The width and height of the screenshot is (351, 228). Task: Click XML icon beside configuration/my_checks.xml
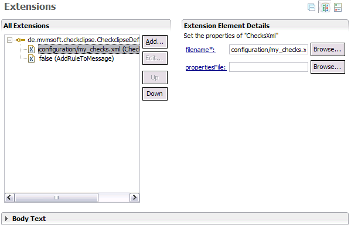[31, 49]
